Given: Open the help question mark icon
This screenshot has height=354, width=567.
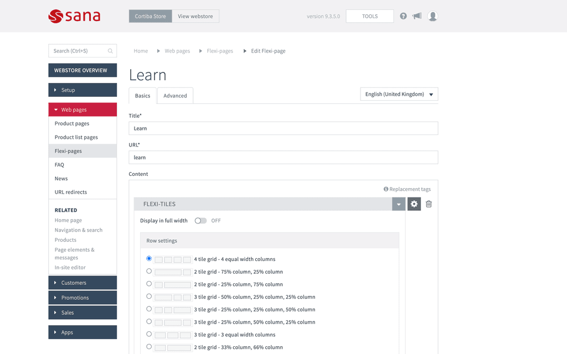Looking at the screenshot, I should pos(403,16).
